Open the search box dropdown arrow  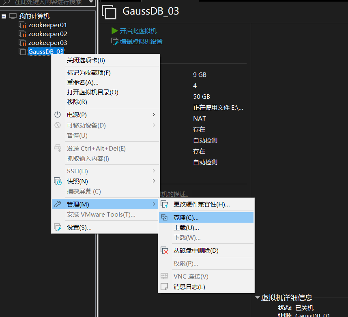click(91, 2)
